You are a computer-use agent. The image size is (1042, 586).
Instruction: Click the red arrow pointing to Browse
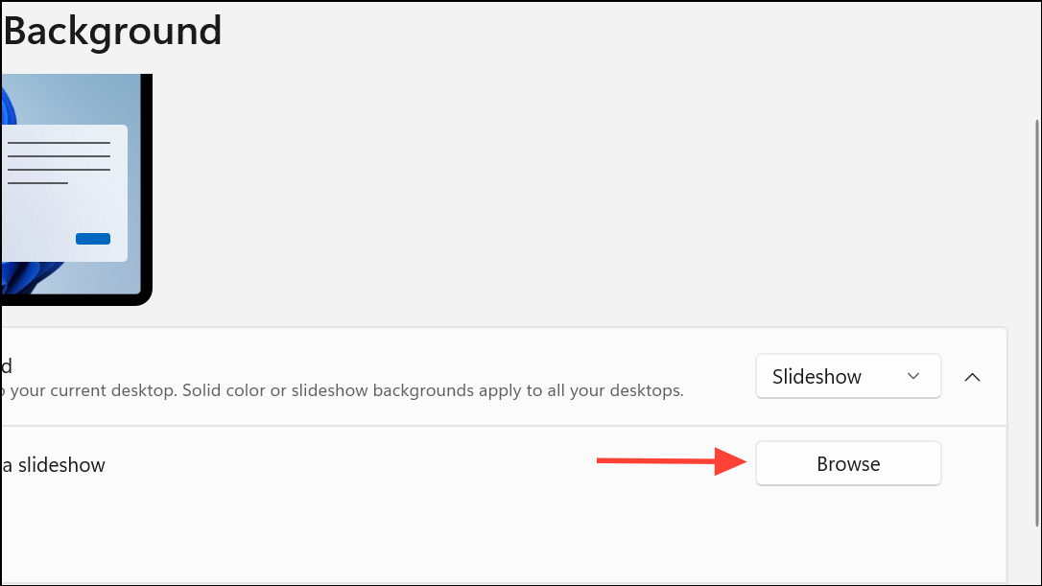click(x=672, y=460)
